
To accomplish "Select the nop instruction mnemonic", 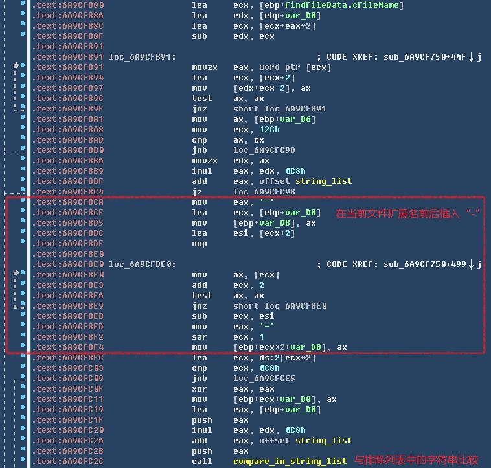I will coord(200,243).
